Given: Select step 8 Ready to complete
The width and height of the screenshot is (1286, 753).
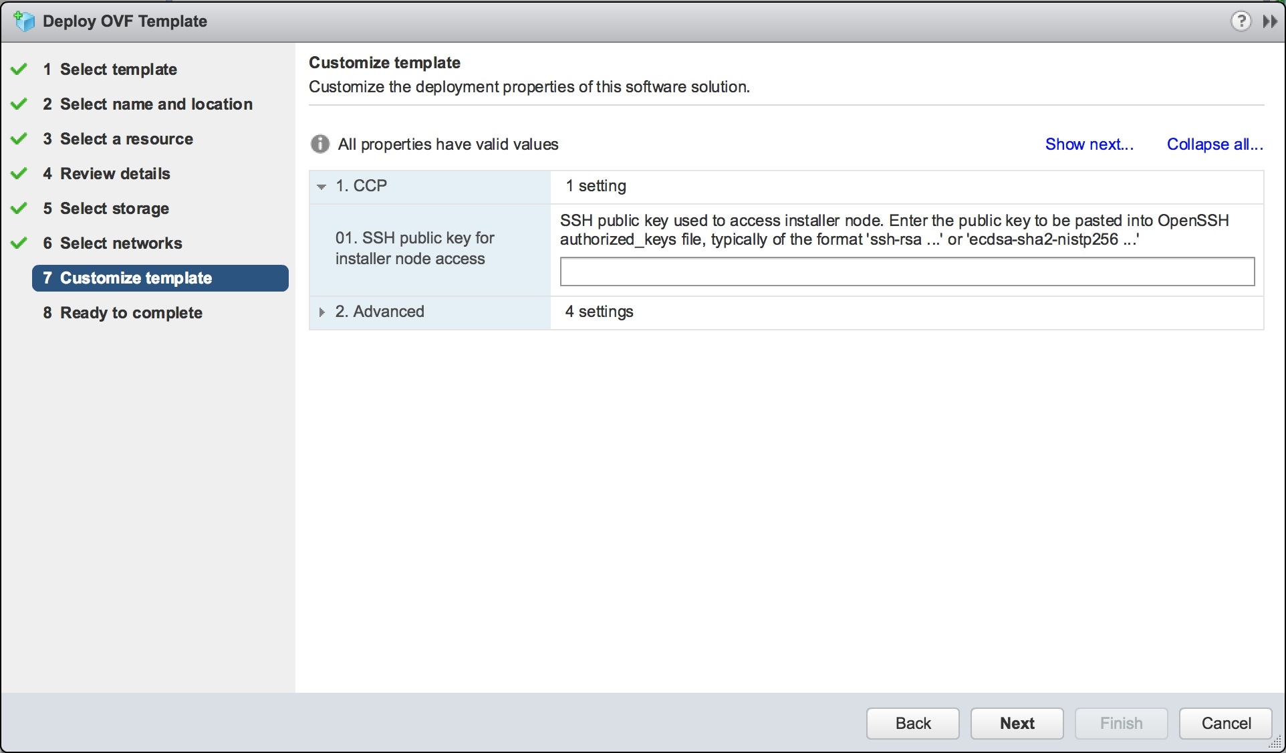Looking at the screenshot, I should [x=122, y=312].
